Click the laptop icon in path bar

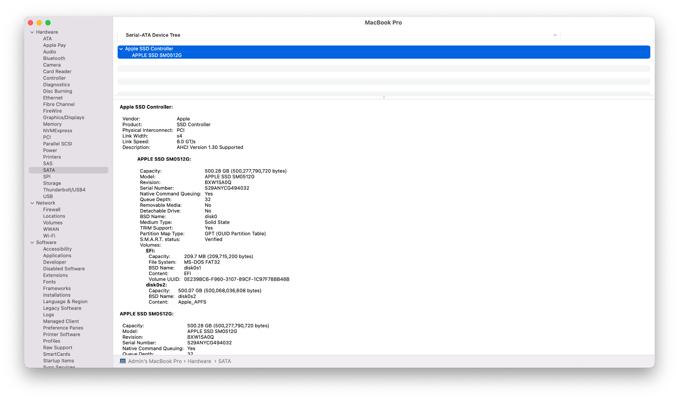pos(123,361)
